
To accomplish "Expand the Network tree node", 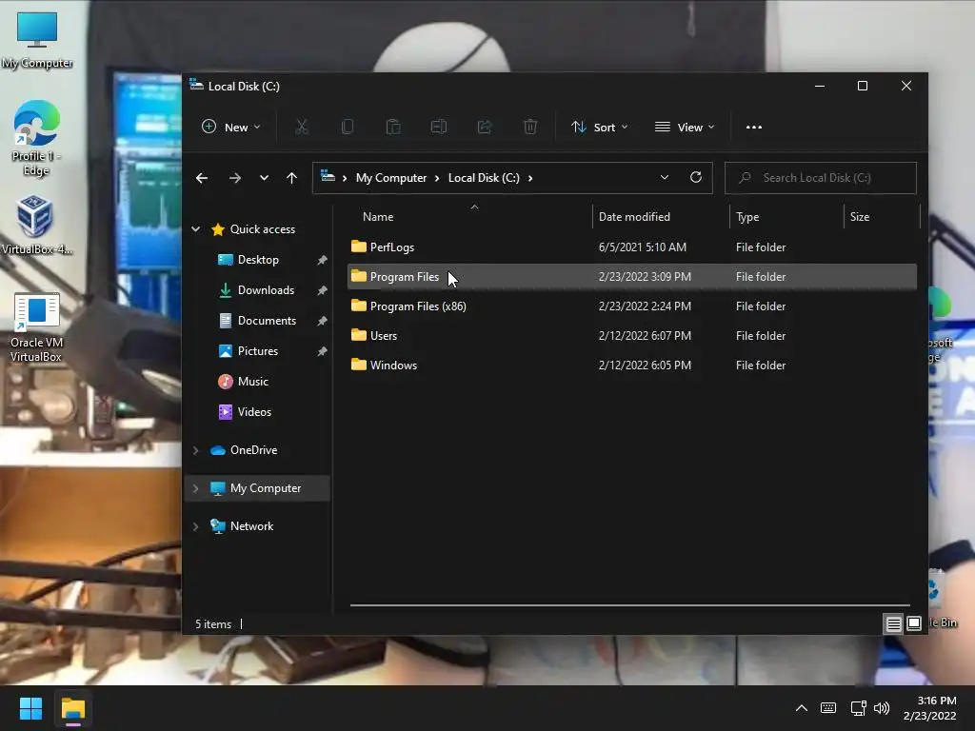I will pyautogui.click(x=196, y=526).
